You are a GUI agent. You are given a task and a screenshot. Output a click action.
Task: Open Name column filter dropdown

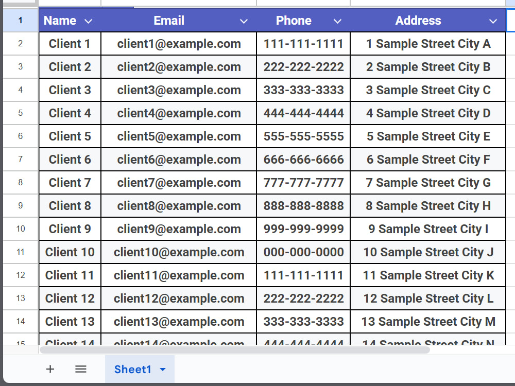(89, 21)
